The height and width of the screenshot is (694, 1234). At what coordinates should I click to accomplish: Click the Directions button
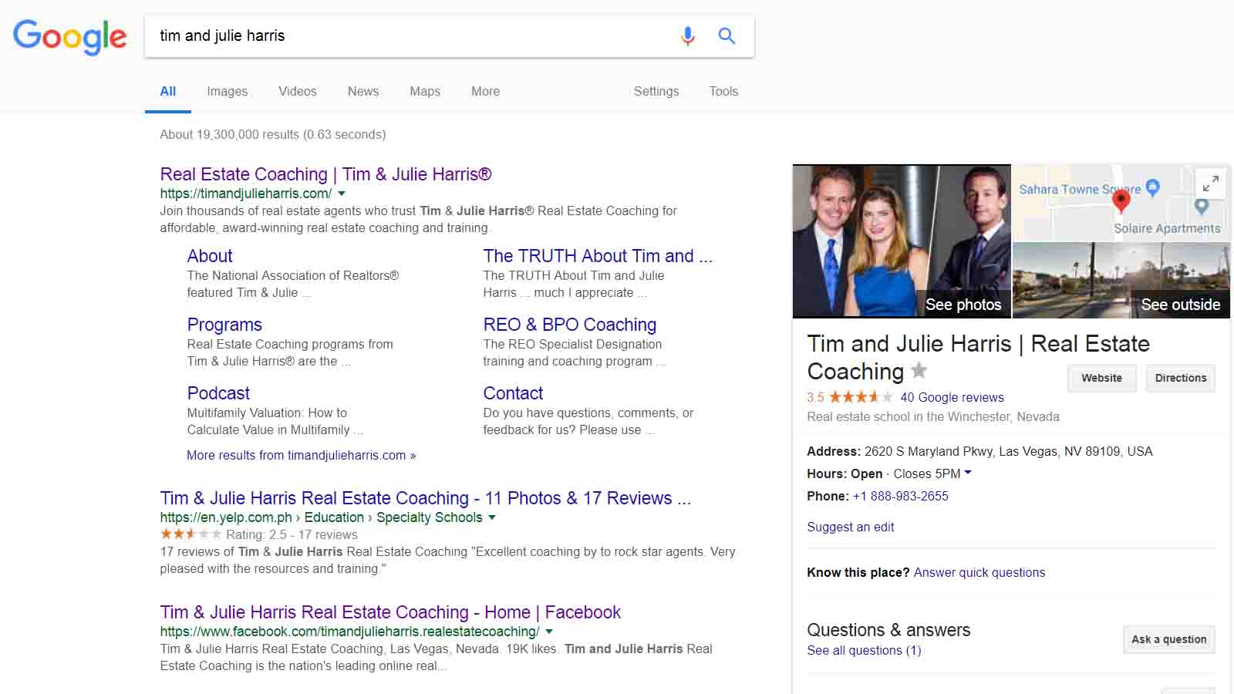(x=1180, y=378)
